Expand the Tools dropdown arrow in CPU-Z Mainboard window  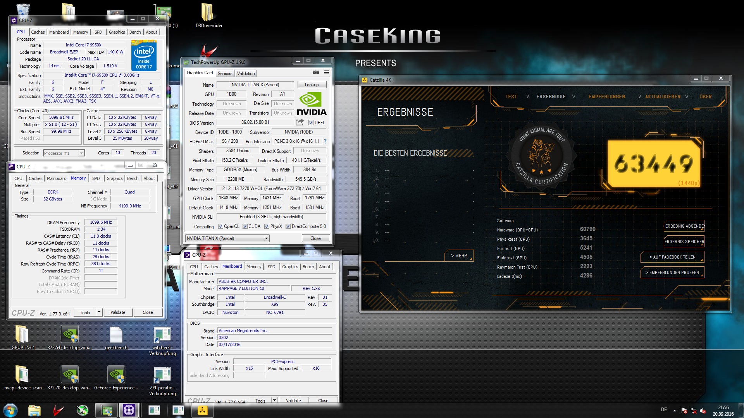[x=274, y=401]
